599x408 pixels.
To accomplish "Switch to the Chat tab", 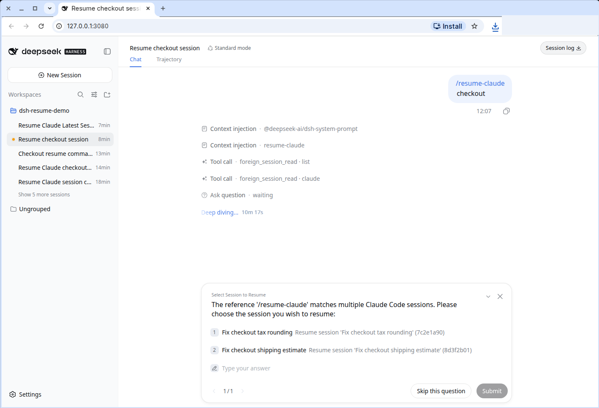I will [136, 60].
